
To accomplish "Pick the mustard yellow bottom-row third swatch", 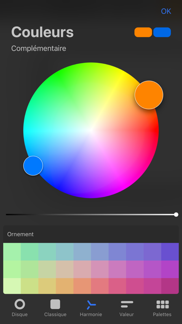I will click(47, 286).
